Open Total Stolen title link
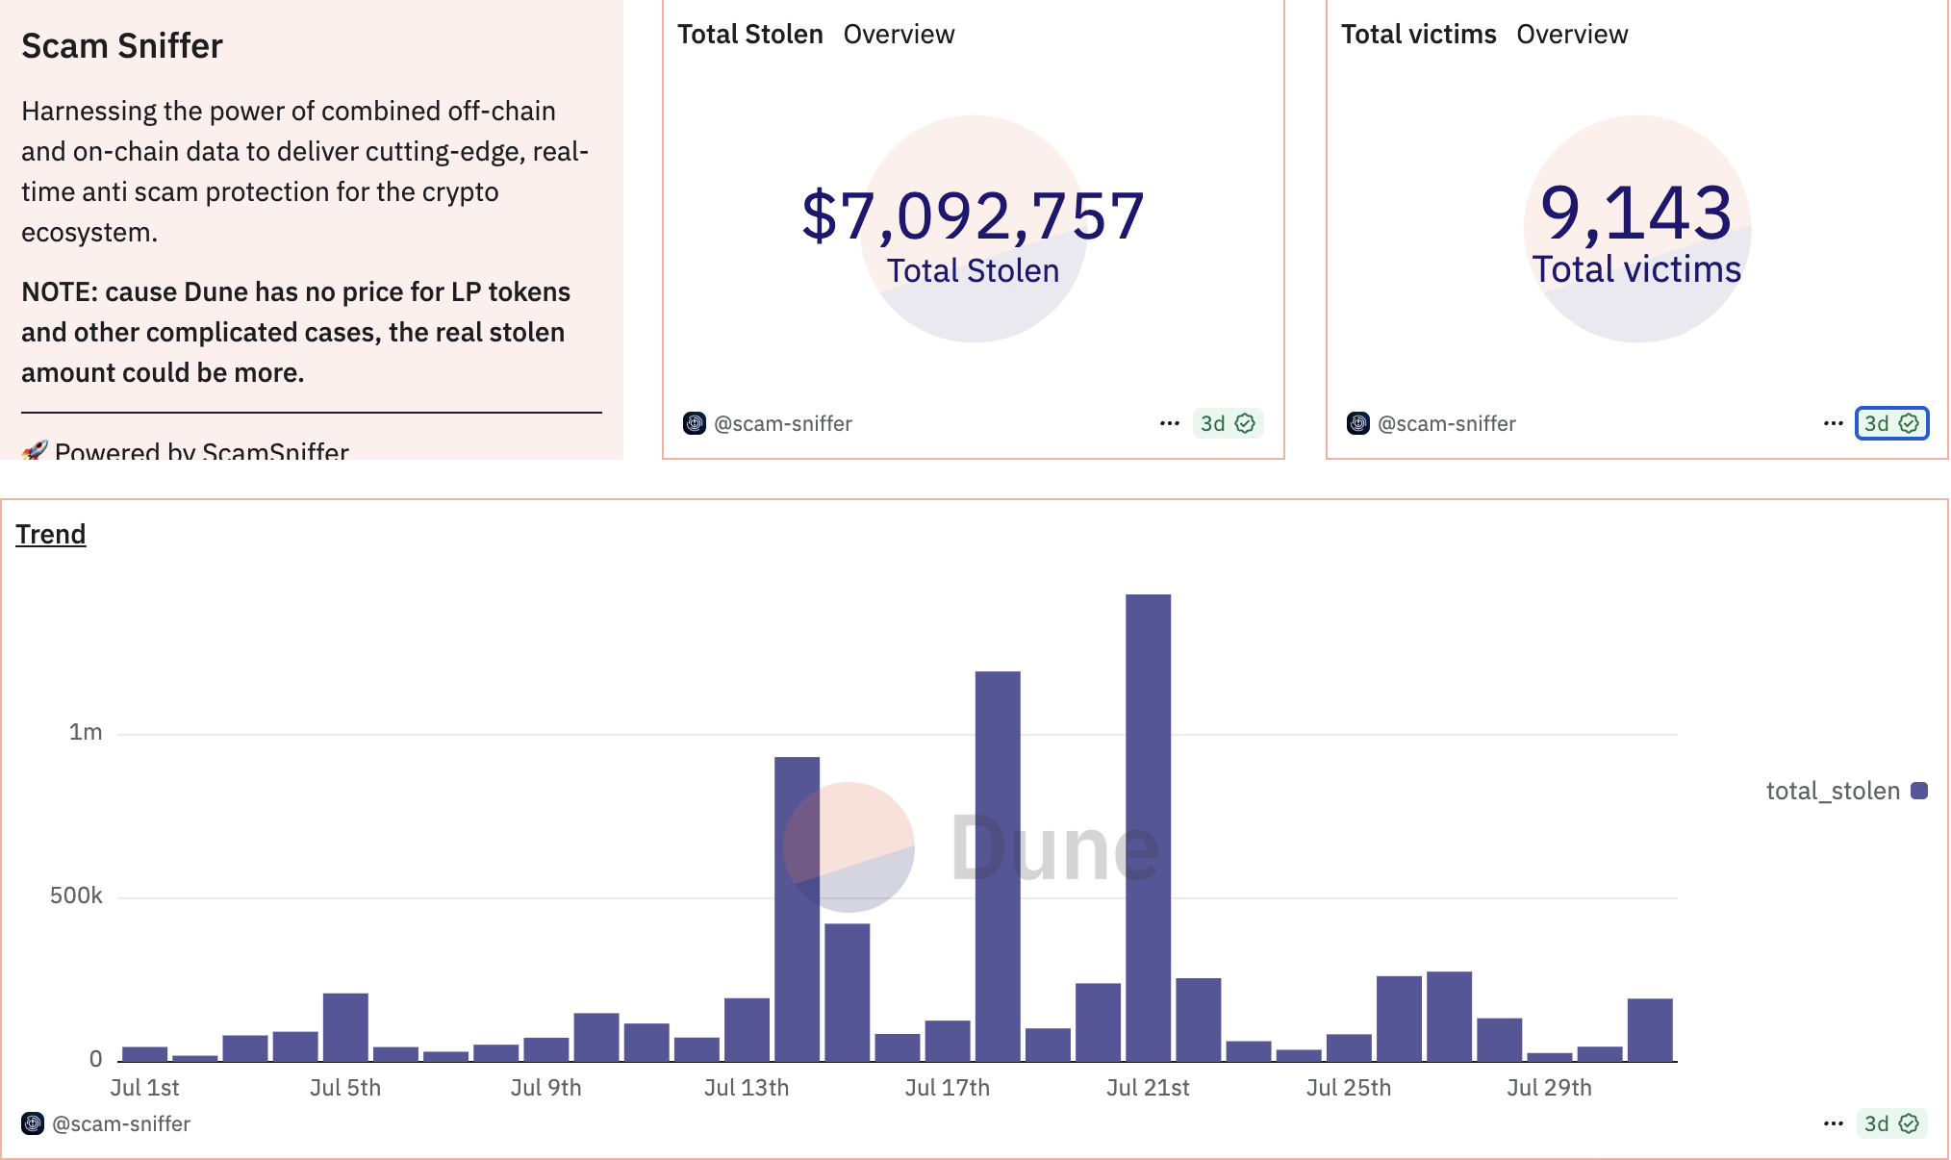1951x1160 pixels. tap(749, 35)
